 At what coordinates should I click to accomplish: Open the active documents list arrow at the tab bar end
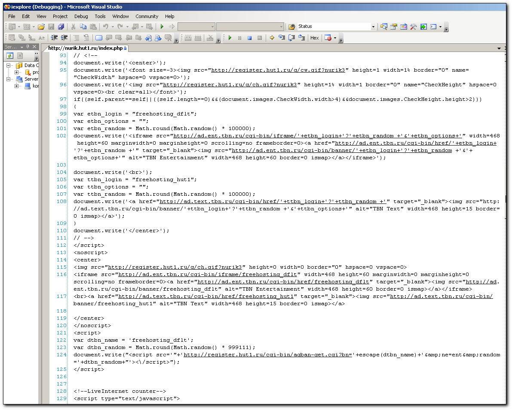(499, 48)
